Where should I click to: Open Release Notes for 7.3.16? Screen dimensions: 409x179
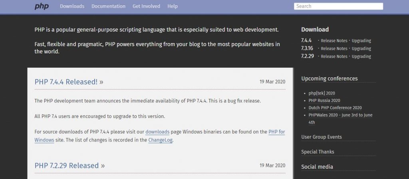[334, 49]
